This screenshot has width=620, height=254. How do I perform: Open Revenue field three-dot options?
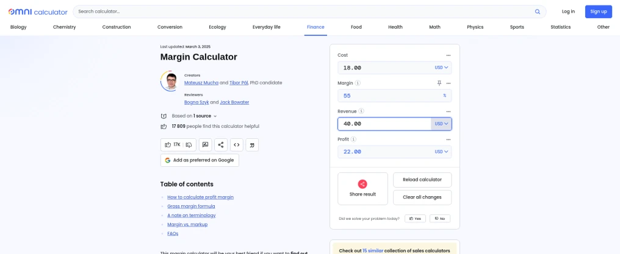(449, 111)
